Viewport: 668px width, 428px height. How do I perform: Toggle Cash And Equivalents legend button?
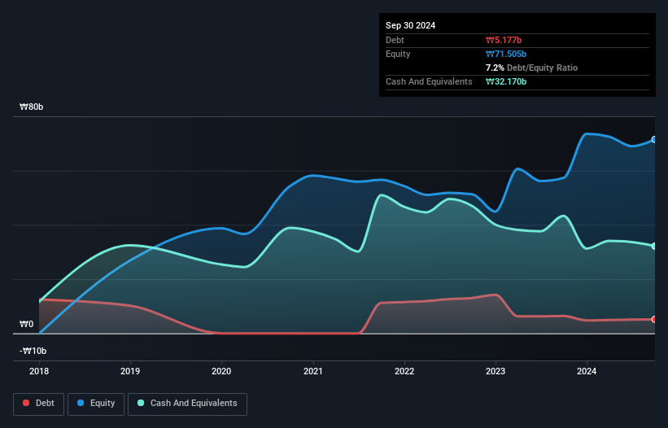click(x=187, y=404)
